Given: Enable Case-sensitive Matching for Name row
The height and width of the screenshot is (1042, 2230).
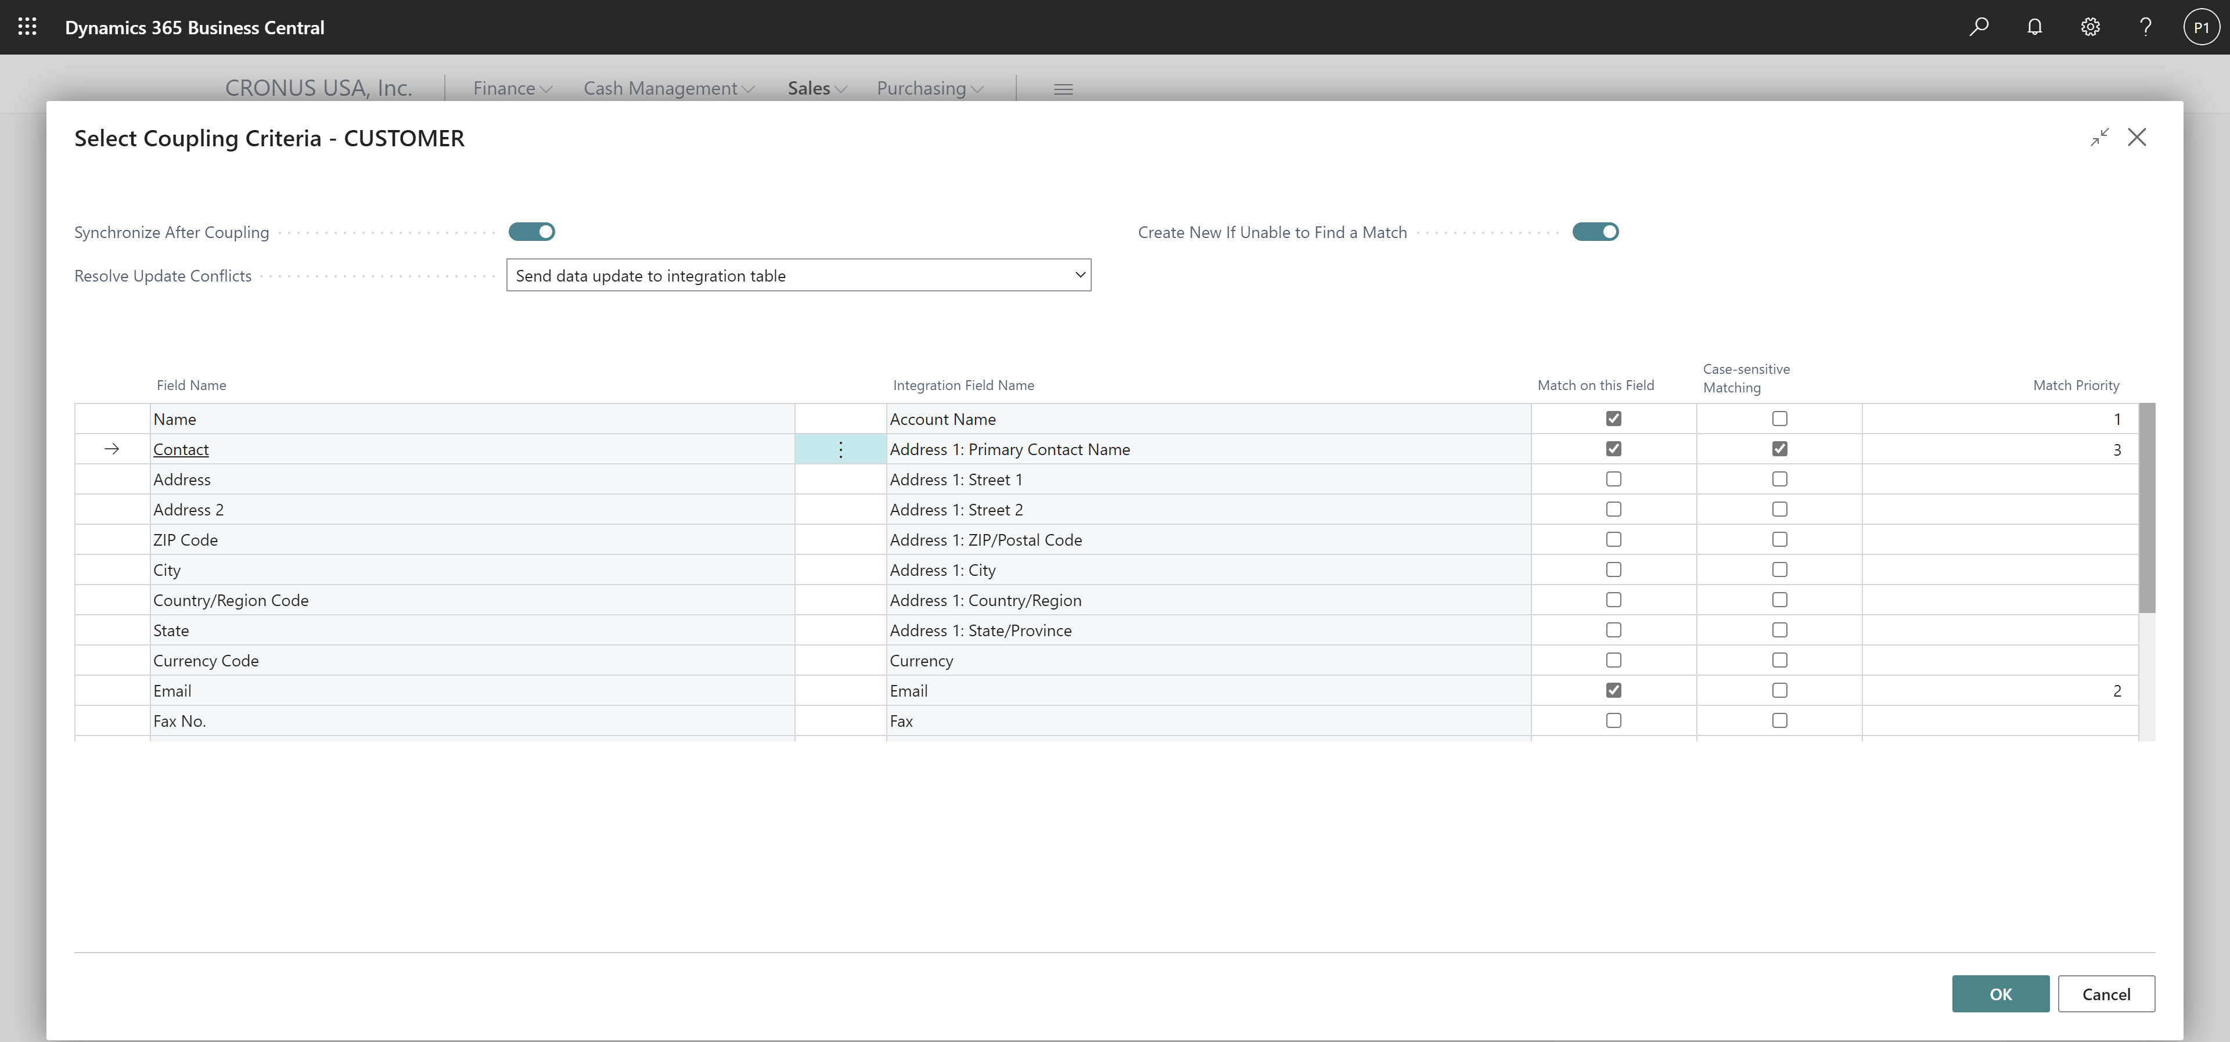Looking at the screenshot, I should click(1779, 419).
